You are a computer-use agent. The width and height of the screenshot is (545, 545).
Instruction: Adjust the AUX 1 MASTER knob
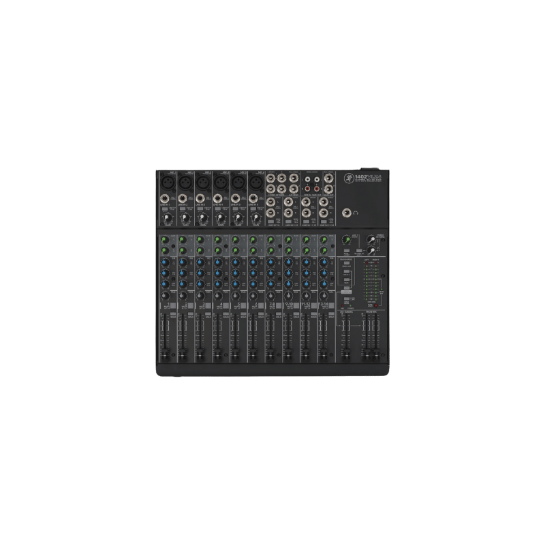[x=346, y=240]
